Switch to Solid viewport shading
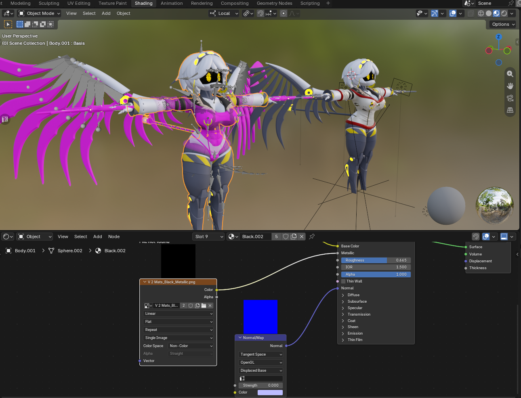521x398 pixels. 489,13
